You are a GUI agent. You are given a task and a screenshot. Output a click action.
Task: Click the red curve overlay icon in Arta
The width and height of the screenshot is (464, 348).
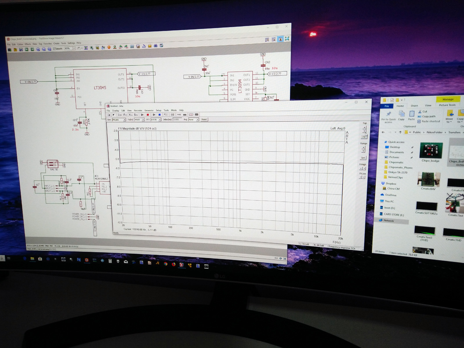coord(191,115)
